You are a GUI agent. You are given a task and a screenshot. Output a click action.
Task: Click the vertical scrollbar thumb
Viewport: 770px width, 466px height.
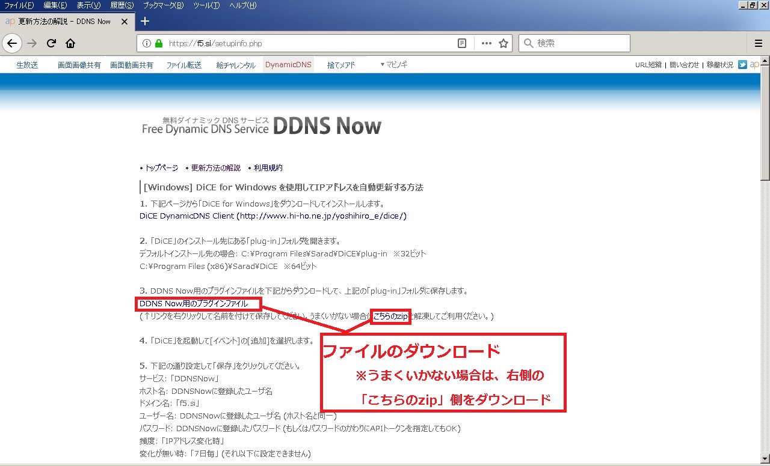click(765, 123)
